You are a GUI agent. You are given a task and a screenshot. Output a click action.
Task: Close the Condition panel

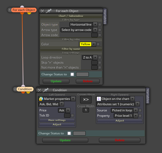pos(39,90)
